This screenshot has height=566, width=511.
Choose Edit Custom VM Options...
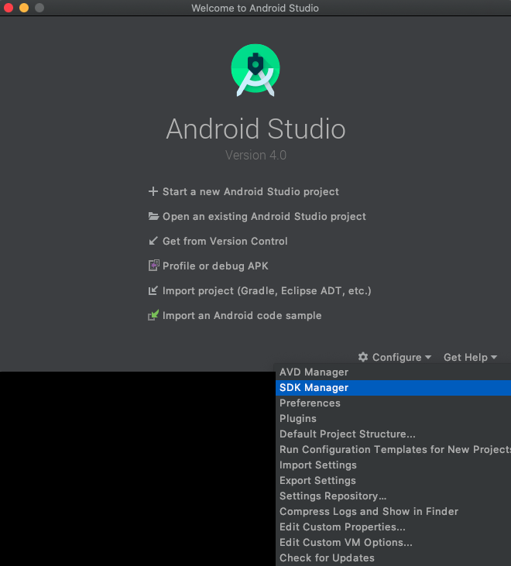point(393,543)
